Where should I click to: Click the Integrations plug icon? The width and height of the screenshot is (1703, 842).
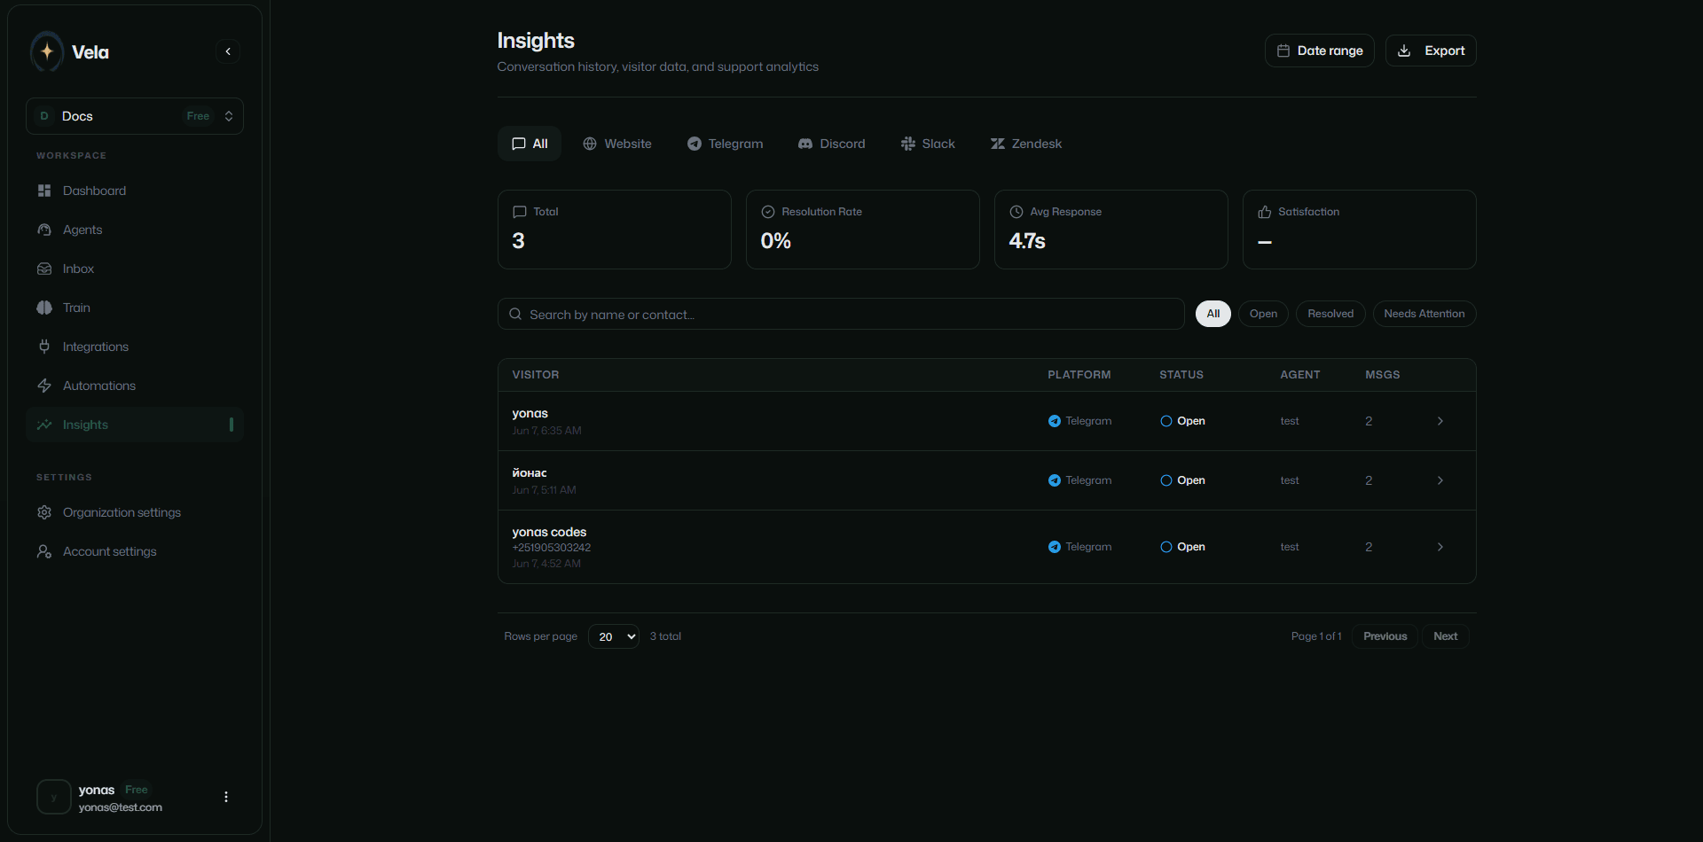[44, 347]
